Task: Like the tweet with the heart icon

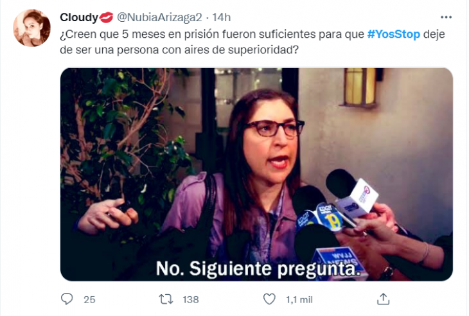Action: pos(269,299)
